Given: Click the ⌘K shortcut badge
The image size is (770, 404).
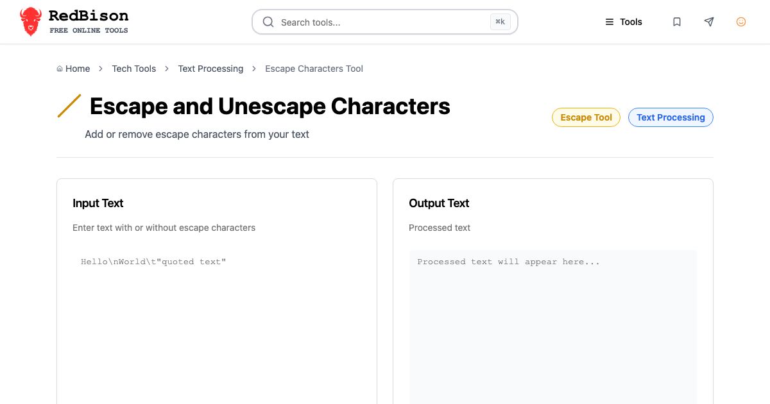Looking at the screenshot, I should tap(501, 22).
